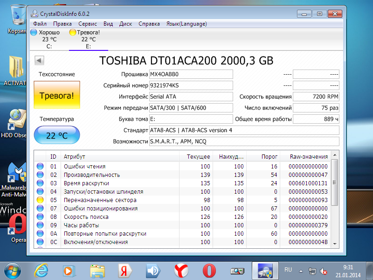Click the yellow warning circle for Переназначенные сектора

tap(40, 200)
